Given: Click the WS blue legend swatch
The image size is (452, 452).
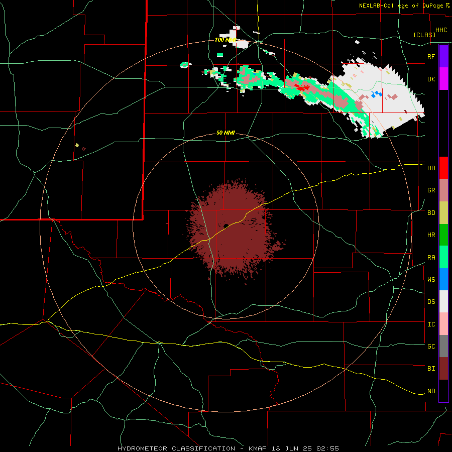Looking at the screenshot, I should 443,279.
